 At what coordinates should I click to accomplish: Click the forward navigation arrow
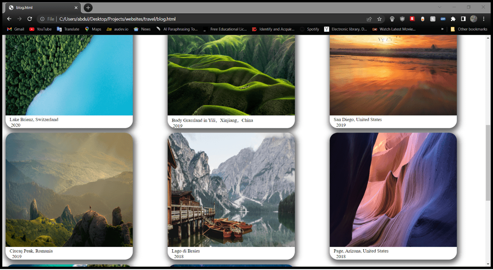pyautogui.click(x=20, y=19)
